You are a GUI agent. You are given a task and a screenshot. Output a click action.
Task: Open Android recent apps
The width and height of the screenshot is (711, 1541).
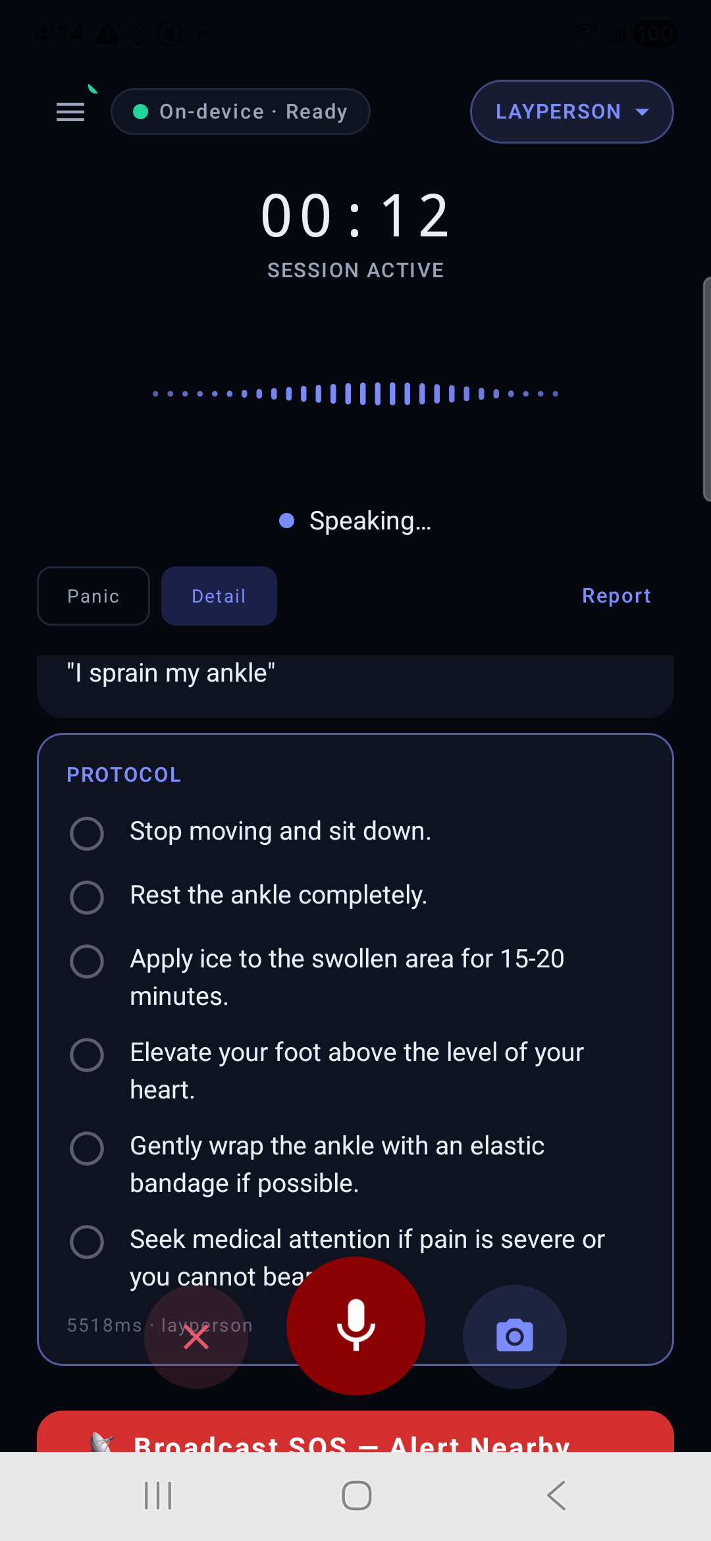(158, 1496)
